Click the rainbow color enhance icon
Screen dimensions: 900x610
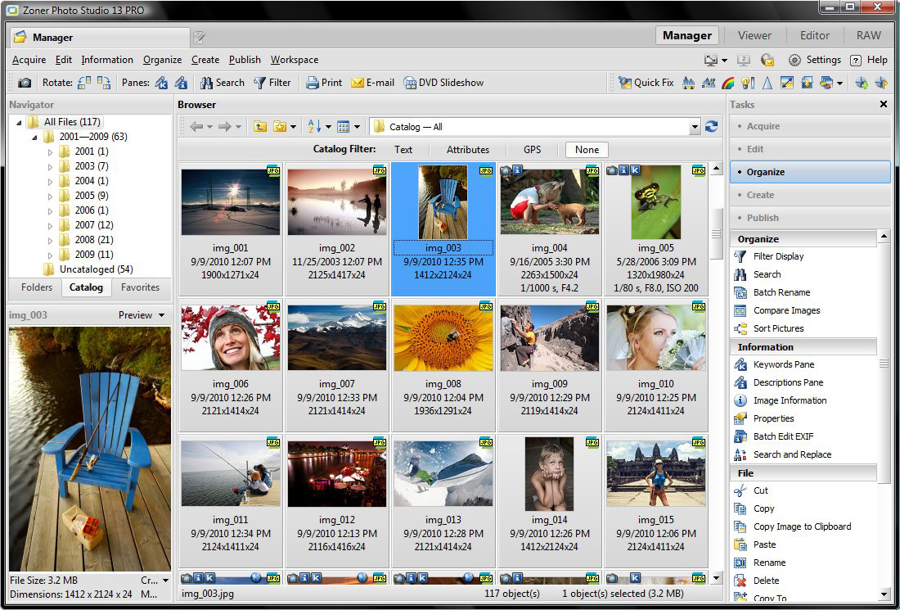pyautogui.click(x=727, y=83)
